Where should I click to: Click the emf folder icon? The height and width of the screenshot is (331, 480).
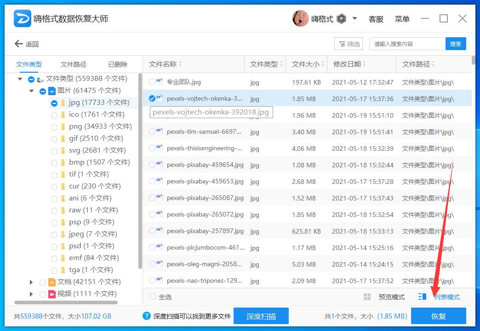point(63,258)
